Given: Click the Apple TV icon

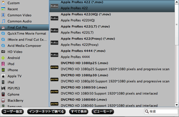Looking at the screenshot, I should coord(3,76).
